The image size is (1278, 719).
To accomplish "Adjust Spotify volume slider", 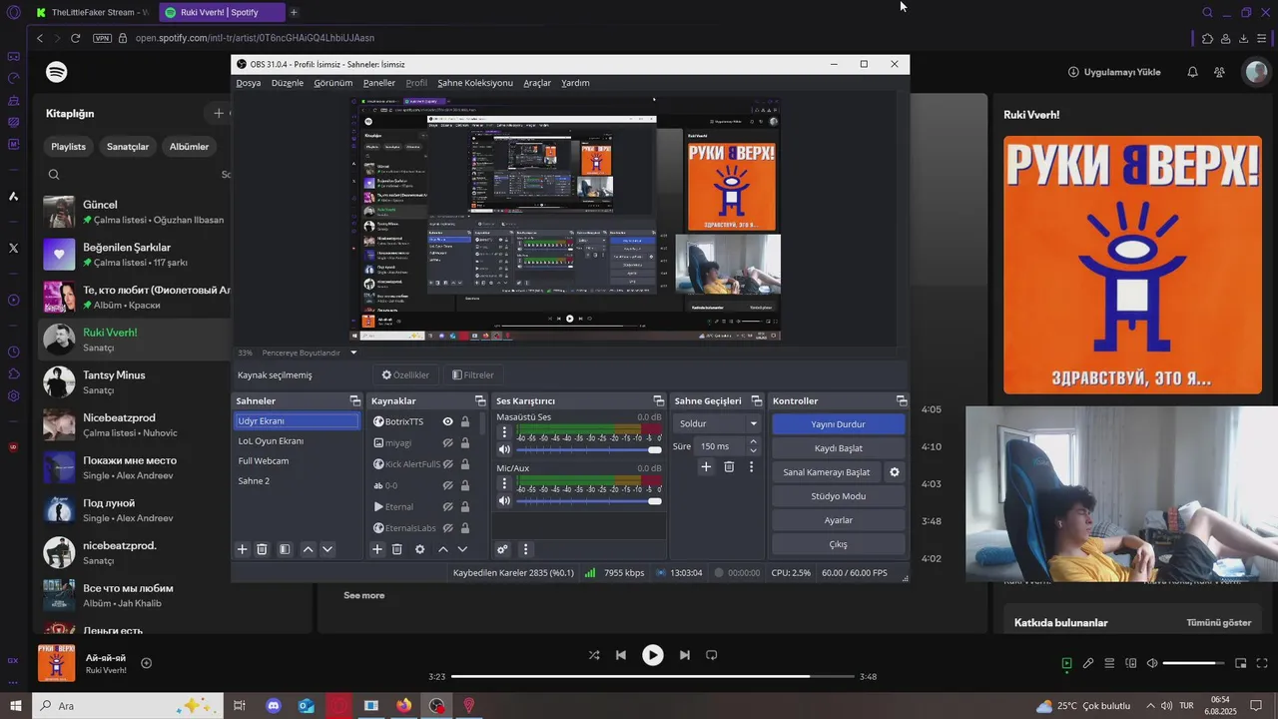I will (x=1193, y=663).
